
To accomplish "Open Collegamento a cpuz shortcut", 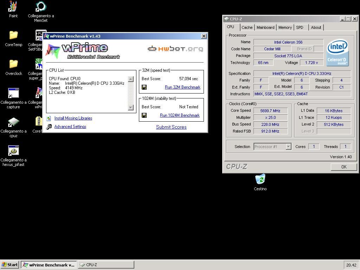I will (x=13, y=127).
